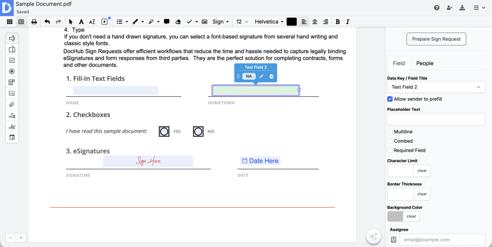The width and height of the screenshot is (492, 247).
Task: Select the eraser whiteout tool
Action: 178,22
